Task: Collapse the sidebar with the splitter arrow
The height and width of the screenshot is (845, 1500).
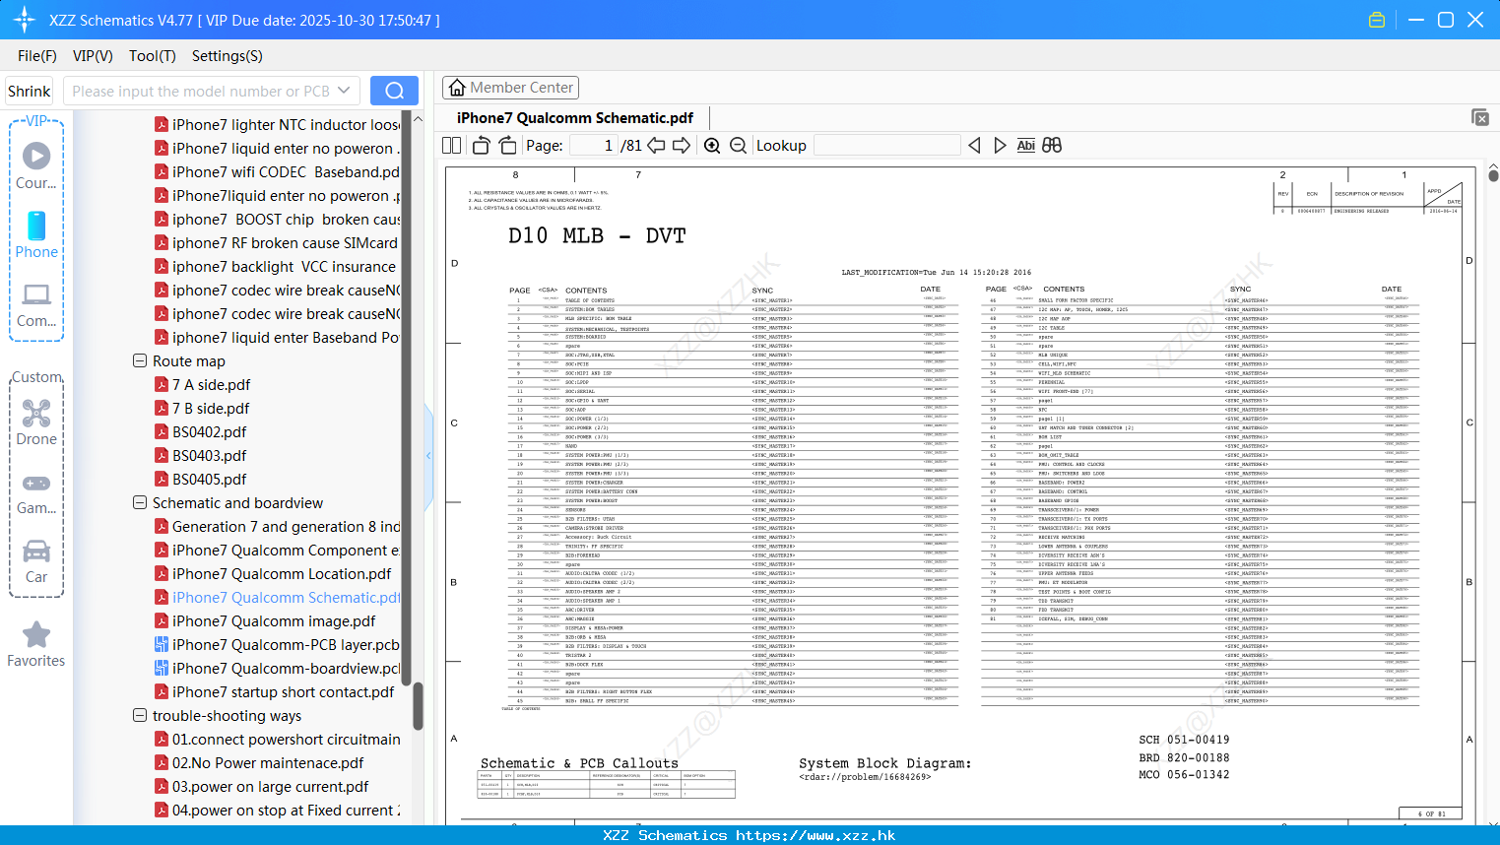Action: click(428, 456)
